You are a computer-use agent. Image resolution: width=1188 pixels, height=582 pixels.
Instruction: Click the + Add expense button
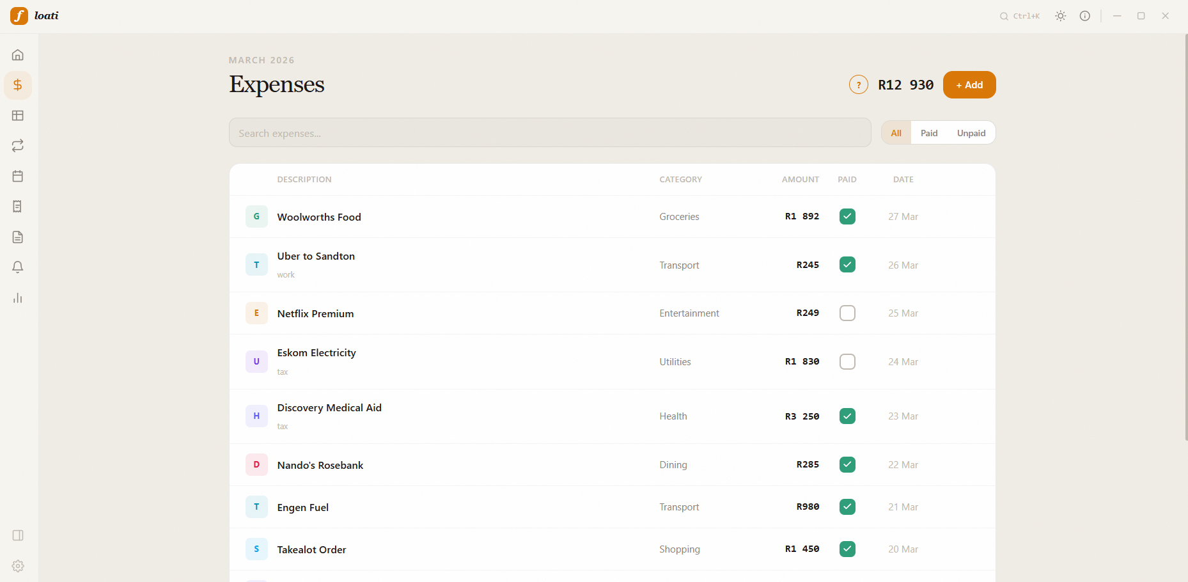click(x=969, y=84)
